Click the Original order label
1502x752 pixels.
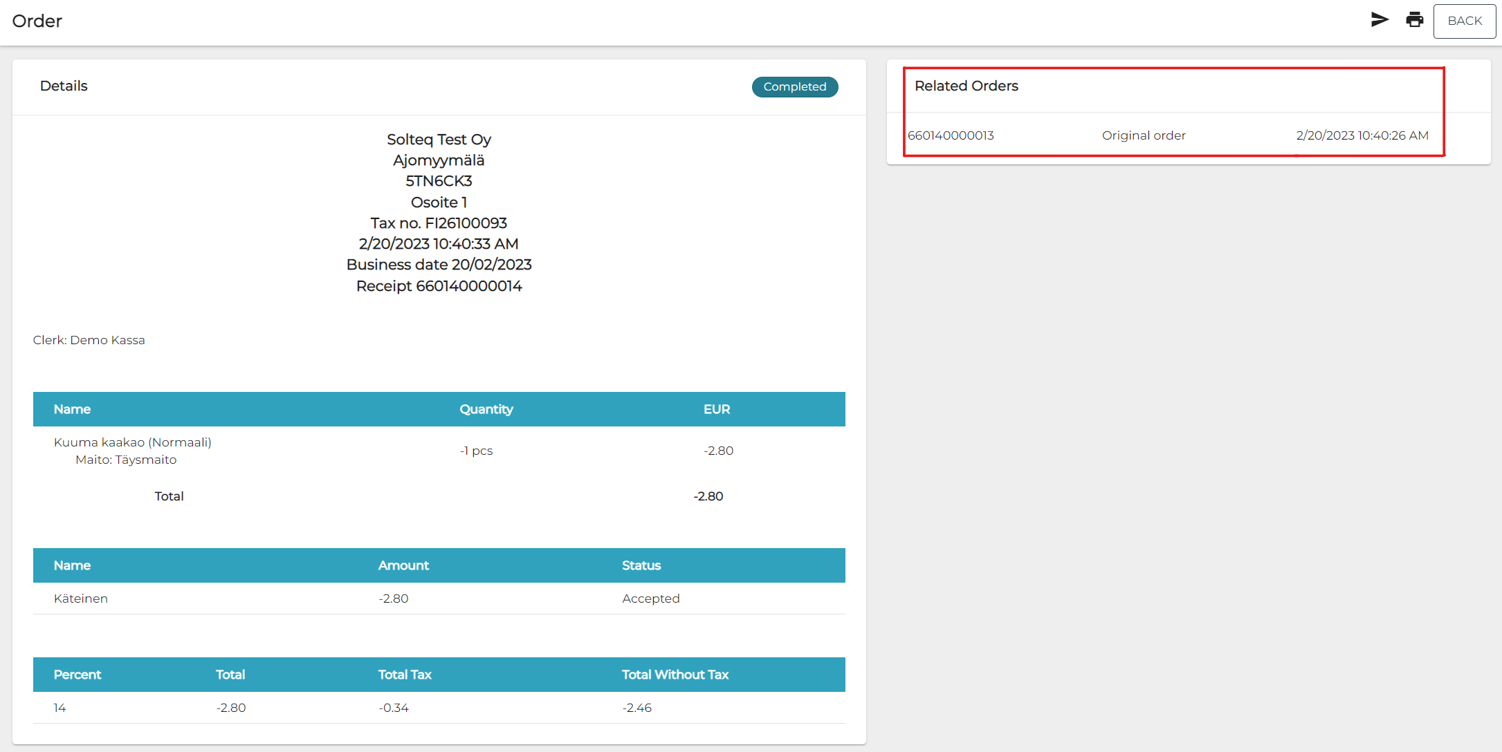[1144, 135]
